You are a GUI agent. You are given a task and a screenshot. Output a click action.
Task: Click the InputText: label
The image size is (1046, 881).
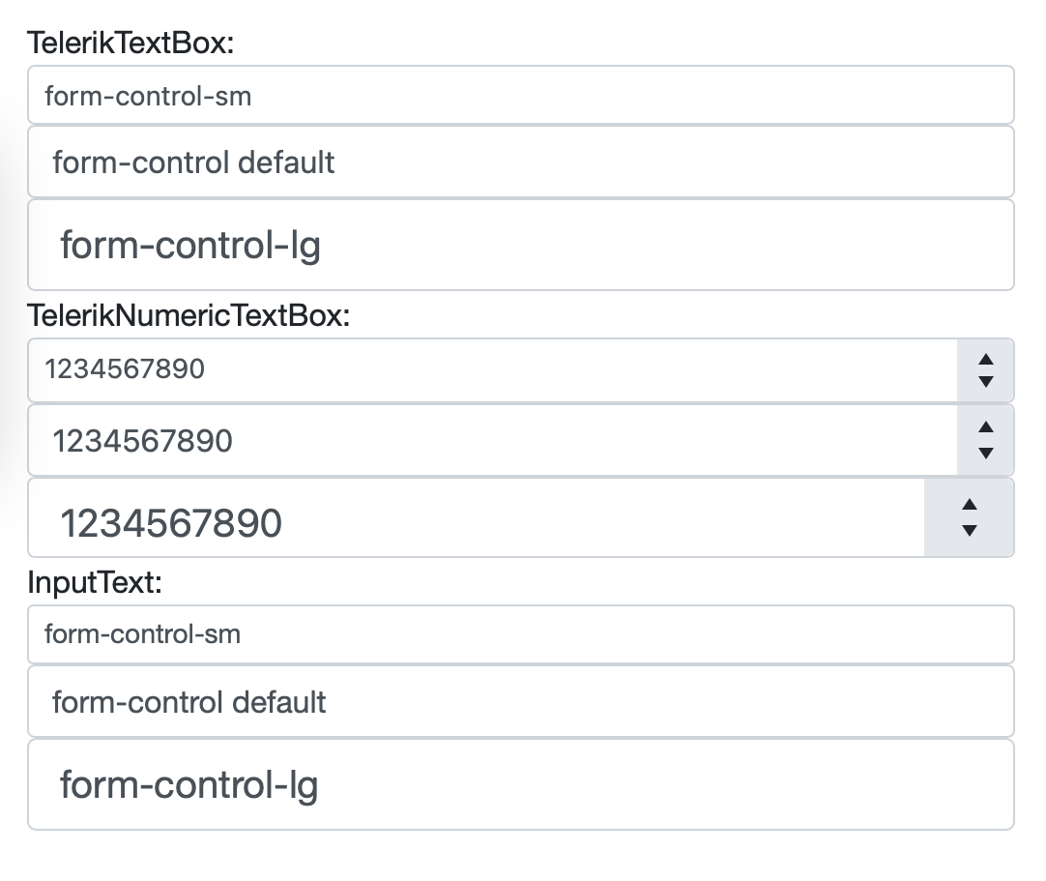(96, 583)
